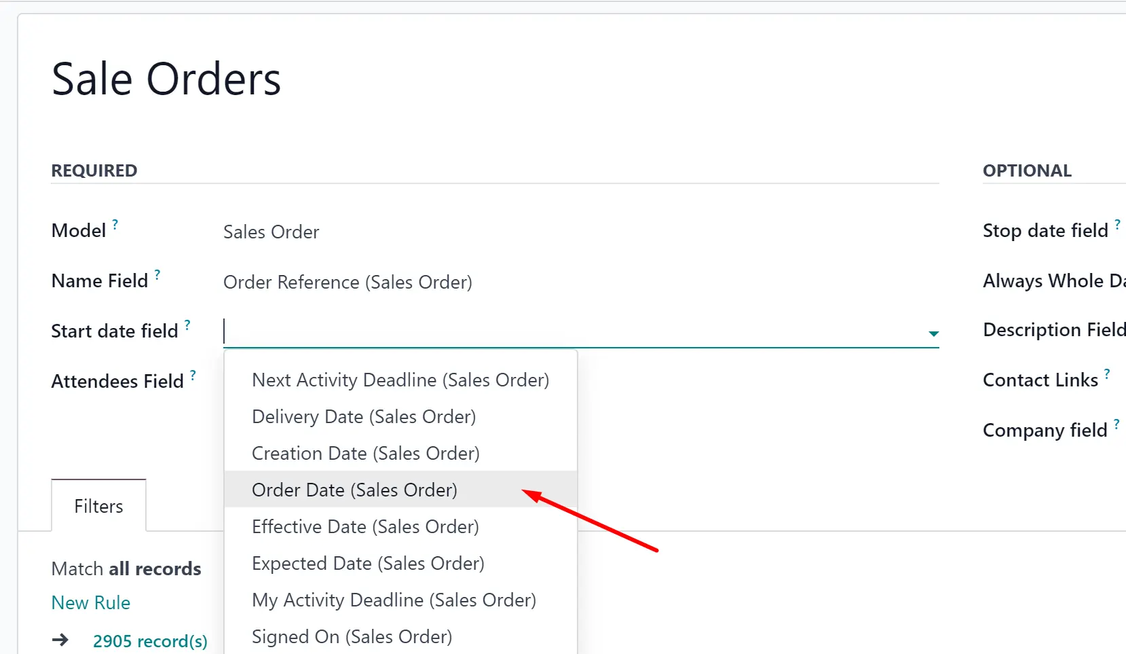
Task: Click the help icon next to Model
Action: pos(115,224)
